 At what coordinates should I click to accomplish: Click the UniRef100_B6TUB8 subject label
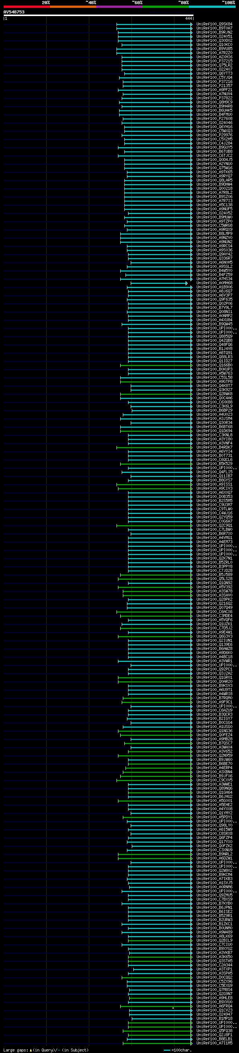214,152
